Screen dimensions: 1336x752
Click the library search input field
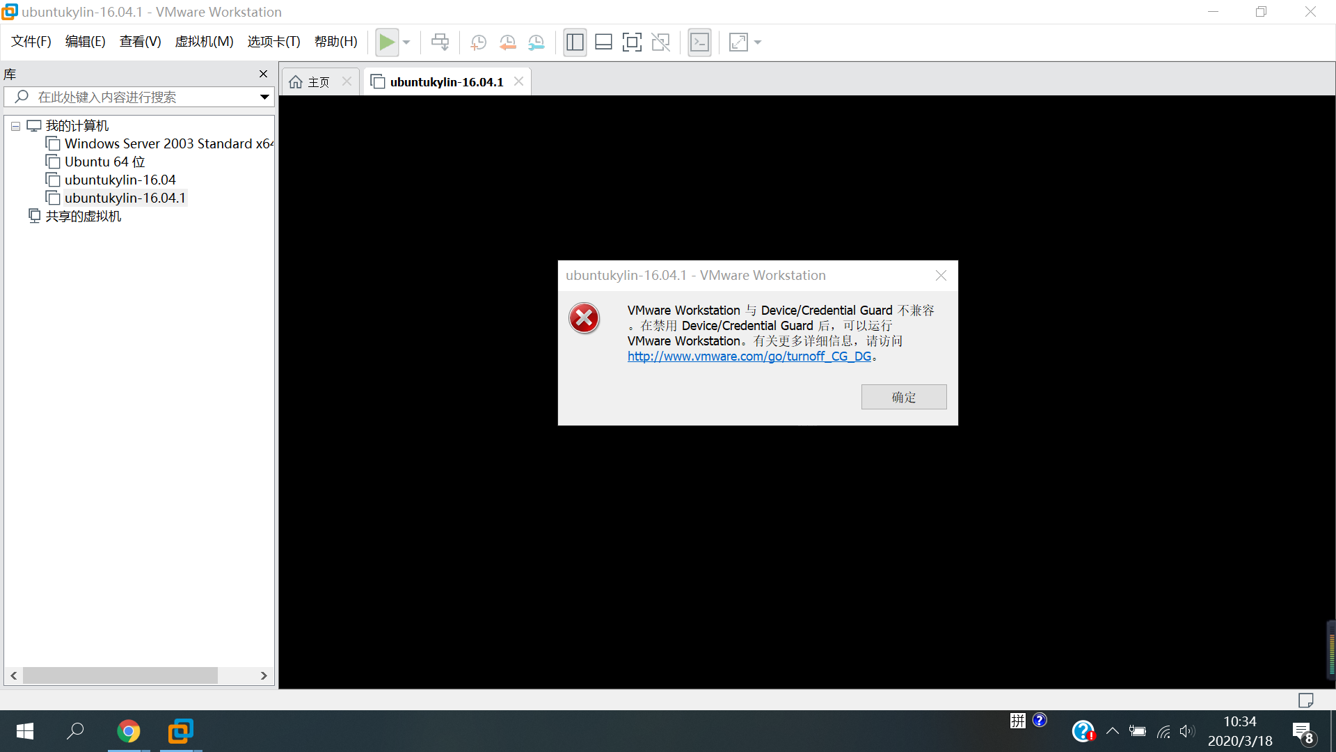click(139, 97)
